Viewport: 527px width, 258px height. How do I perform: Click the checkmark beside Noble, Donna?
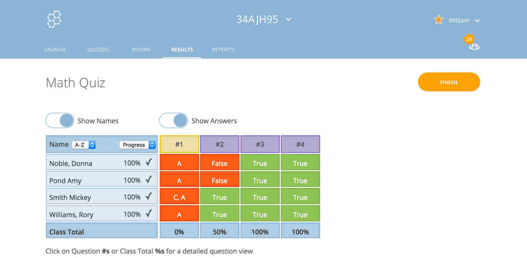click(x=149, y=162)
